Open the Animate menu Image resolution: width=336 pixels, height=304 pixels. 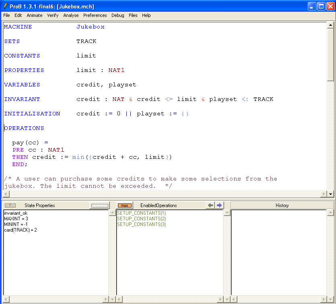coord(35,15)
